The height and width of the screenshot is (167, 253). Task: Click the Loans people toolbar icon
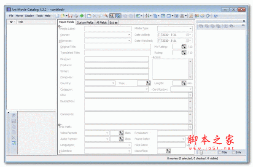[196, 16]
